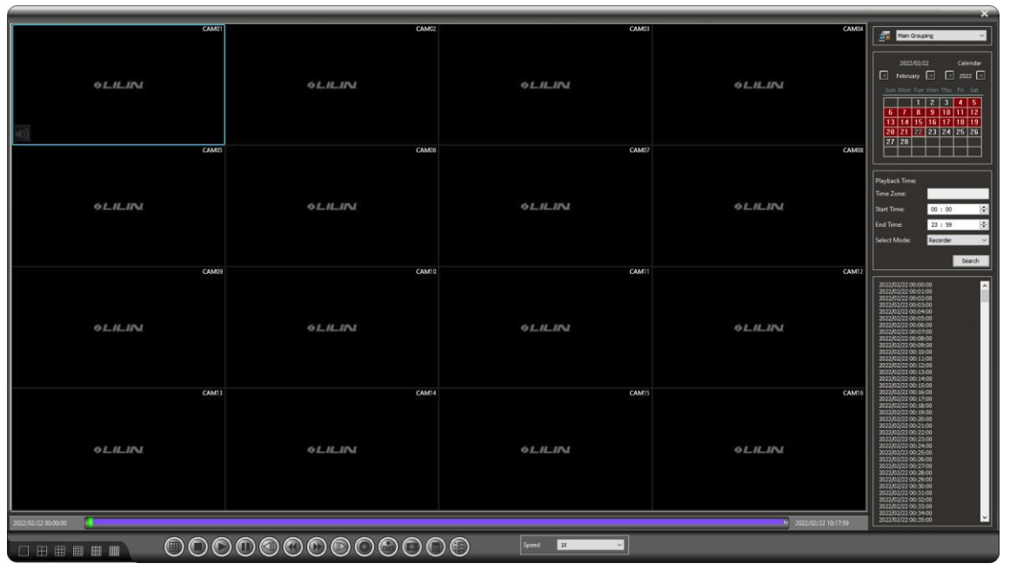Select the CAM02 video channel
The height and width of the screenshot is (570, 1010).
coord(331,85)
